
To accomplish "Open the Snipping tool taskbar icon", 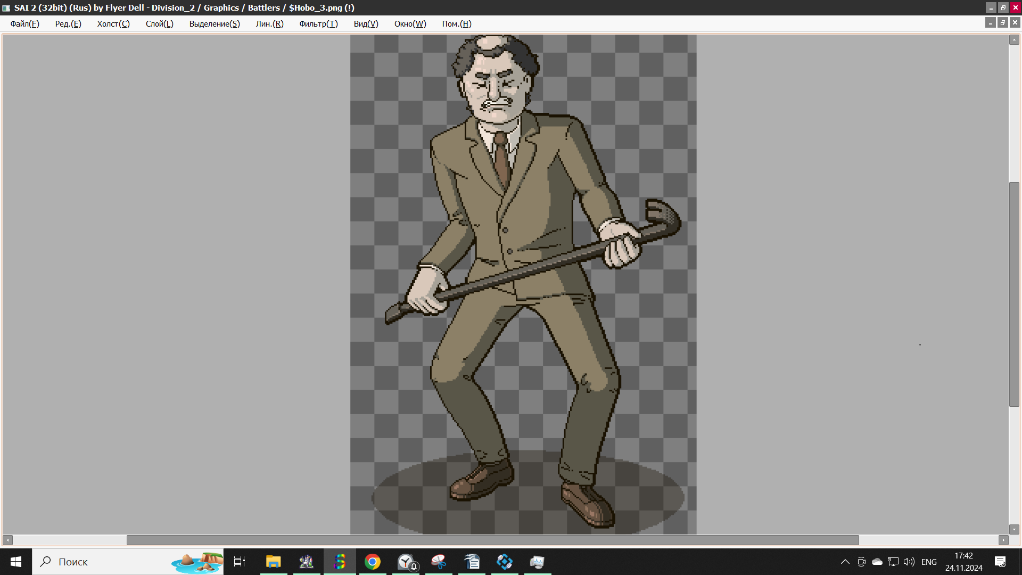I will point(439,562).
